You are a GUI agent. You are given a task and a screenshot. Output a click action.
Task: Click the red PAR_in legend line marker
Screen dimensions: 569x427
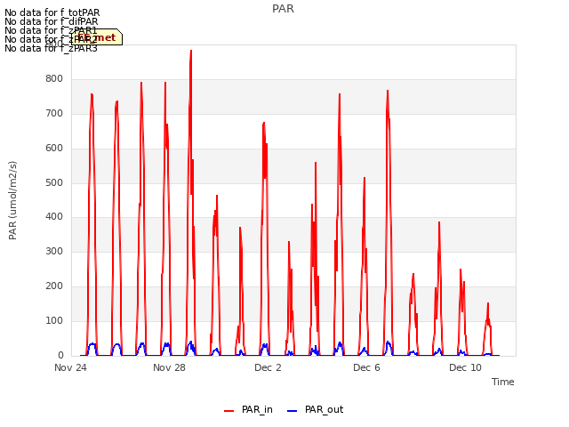(x=229, y=411)
